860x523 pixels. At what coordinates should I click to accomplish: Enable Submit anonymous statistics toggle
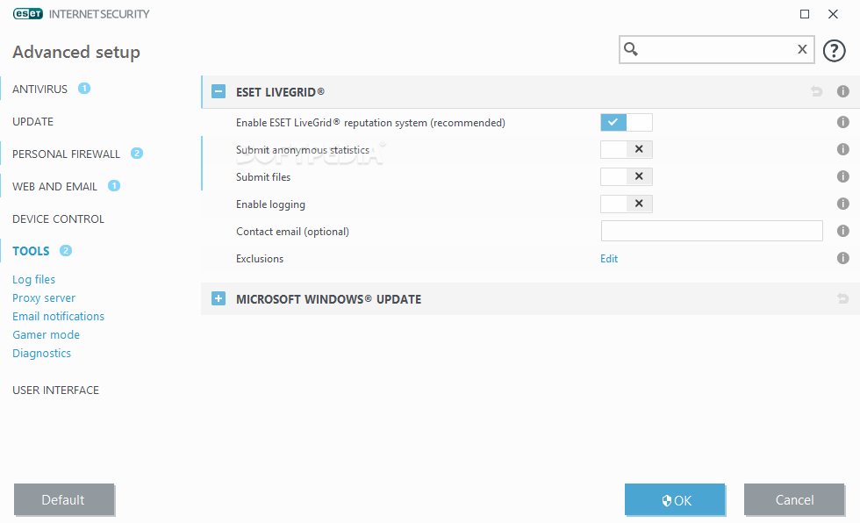coord(627,149)
